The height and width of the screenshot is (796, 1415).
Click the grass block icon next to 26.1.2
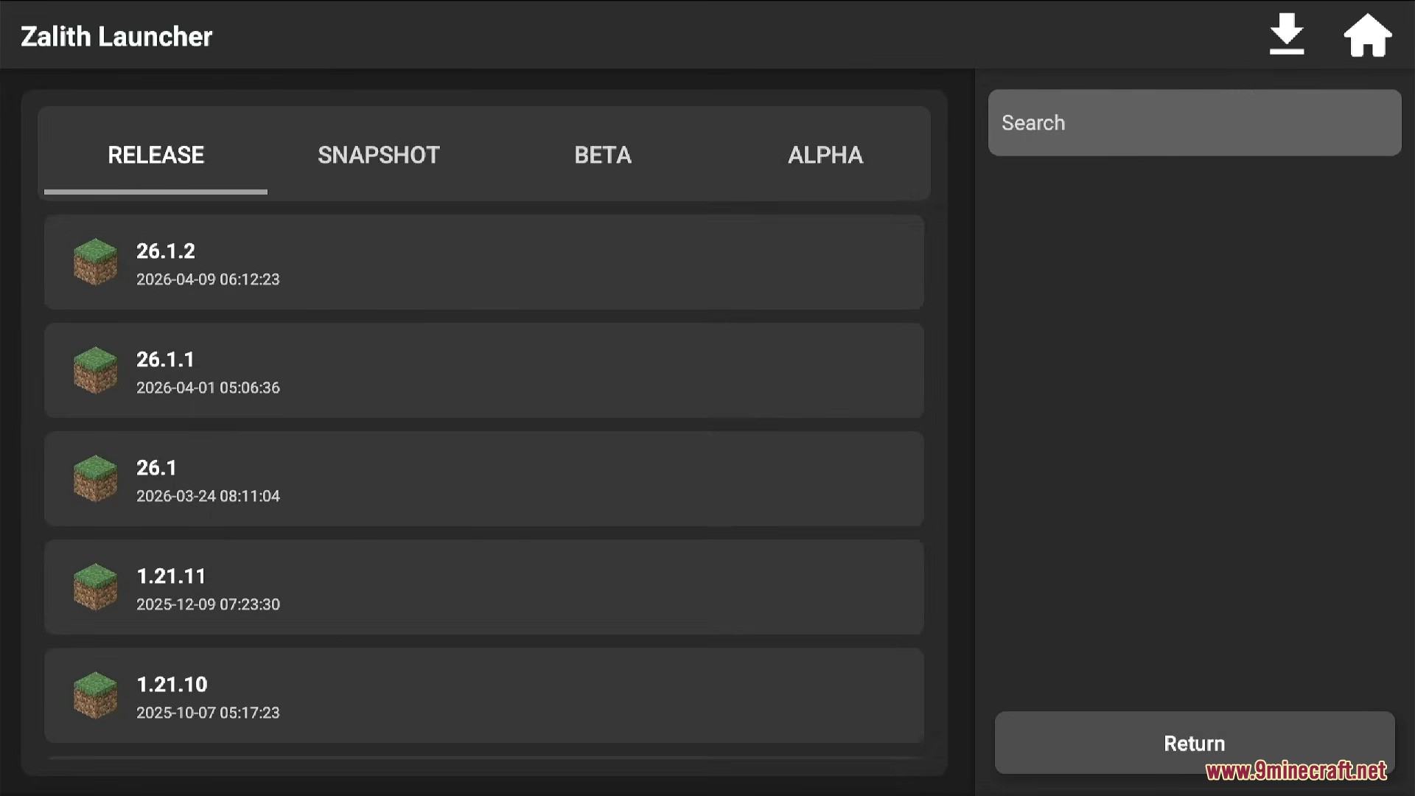tap(95, 262)
